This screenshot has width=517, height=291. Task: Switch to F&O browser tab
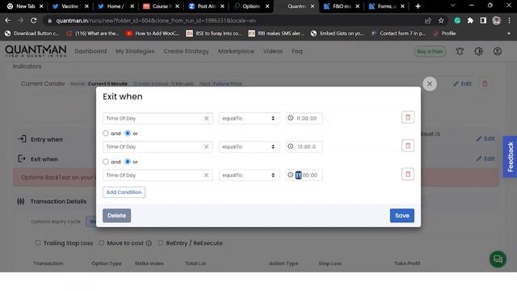click(342, 6)
